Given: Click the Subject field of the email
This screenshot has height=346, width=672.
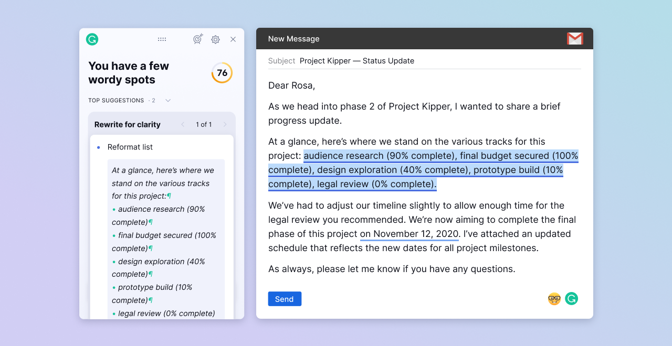Looking at the screenshot, I should click(x=424, y=61).
